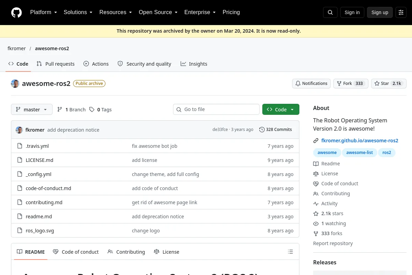
Task: Click the fkromer avatar beside repository title
Action: pyautogui.click(x=15, y=84)
